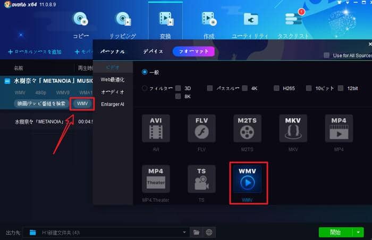Enable the 8K filter checkbox
Image resolution: width=372 pixels, height=240 pixels.
point(178,96)
